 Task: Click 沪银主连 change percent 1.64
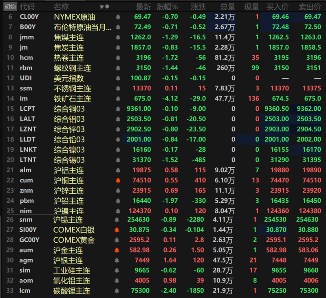tap(170, 260)
